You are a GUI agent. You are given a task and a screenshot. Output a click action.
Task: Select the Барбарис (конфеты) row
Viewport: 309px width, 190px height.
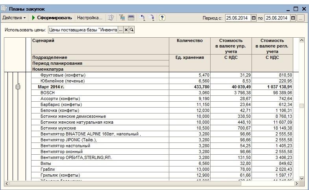point(162,104)
